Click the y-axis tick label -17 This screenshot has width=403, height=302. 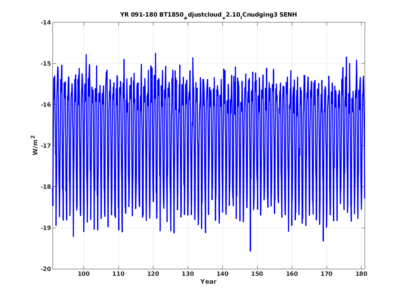(x=46, y=146)
